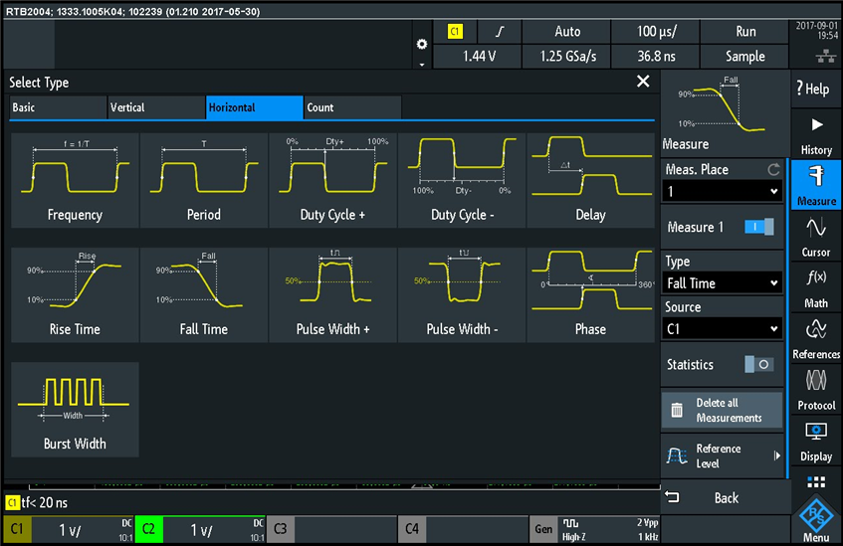Open the Cursor menu in sidebar
Image resolution: width=843 pixels, height=546 pixels.
pos(815,237)
